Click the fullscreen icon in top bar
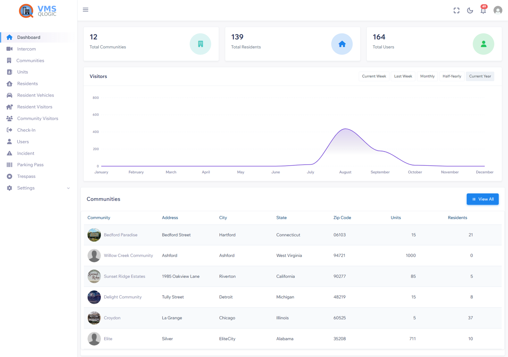The height and width of the screenshot is (357, 508). pyautogui.click(x=456, y=10)
